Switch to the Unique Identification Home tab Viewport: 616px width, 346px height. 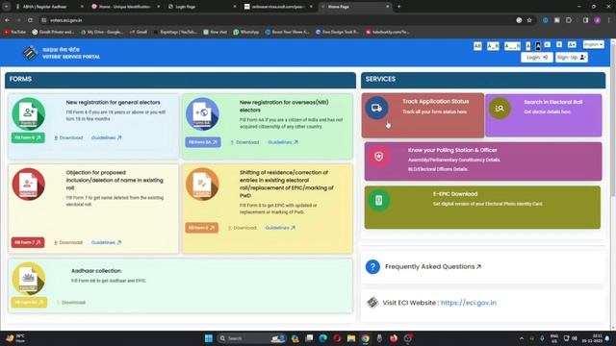(125, 7)
